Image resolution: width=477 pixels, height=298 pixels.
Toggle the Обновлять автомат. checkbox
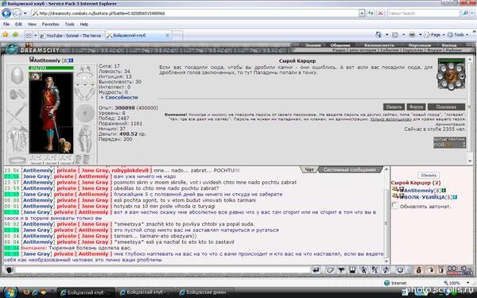(x=394, y=206)
